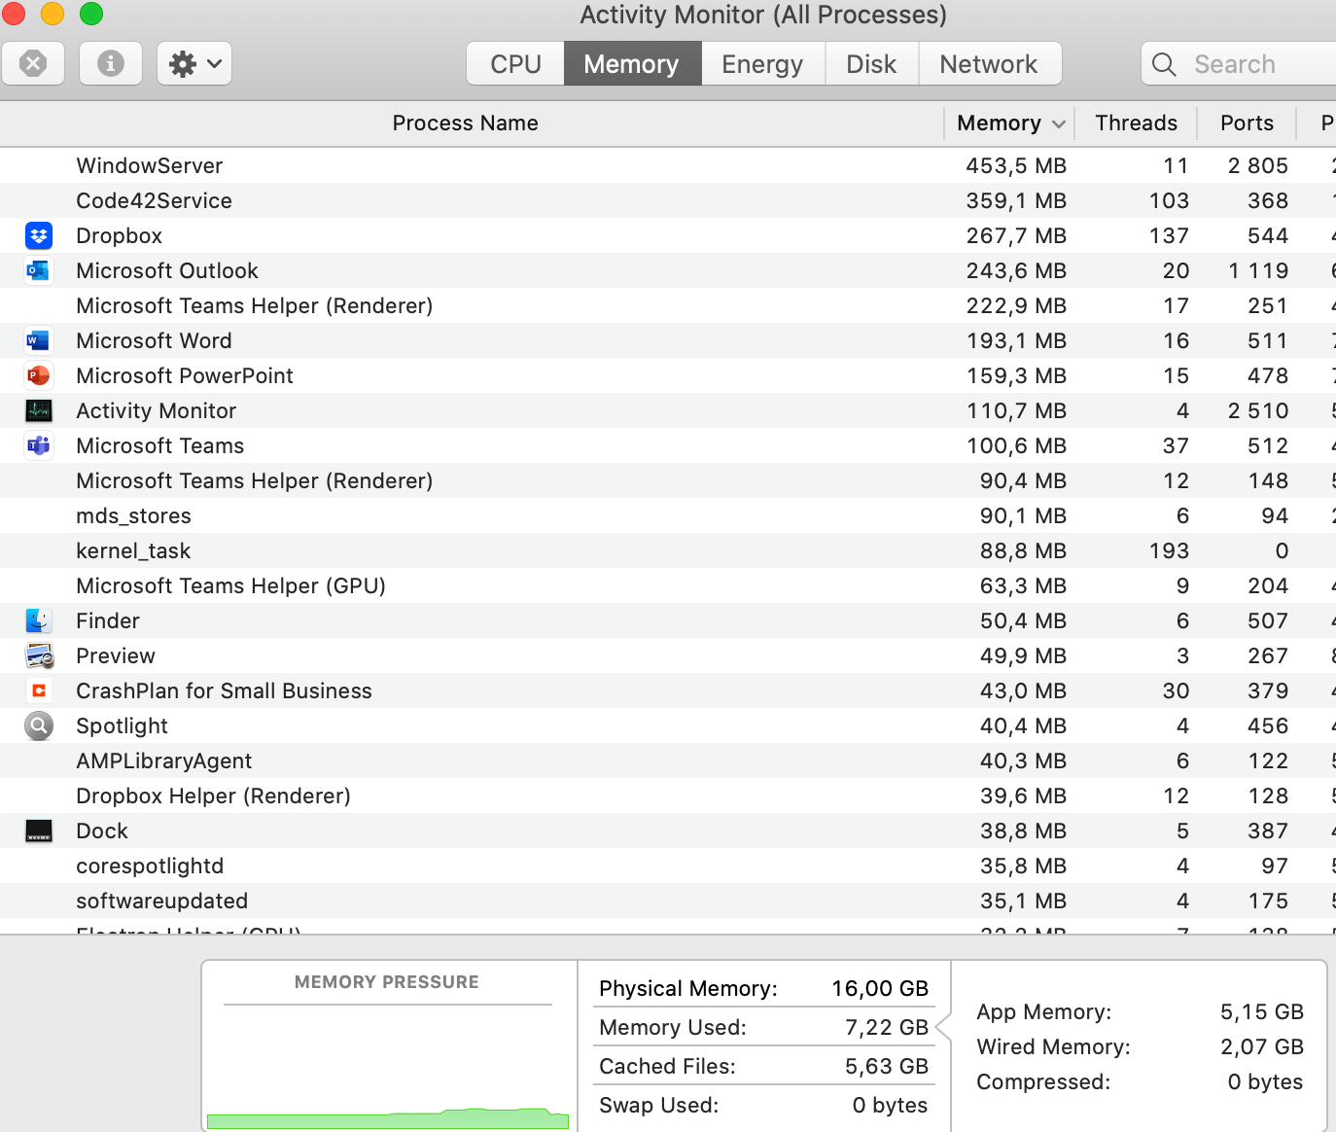Click the Spotlight process name
1336x1132 pixels.
(123, 725)
